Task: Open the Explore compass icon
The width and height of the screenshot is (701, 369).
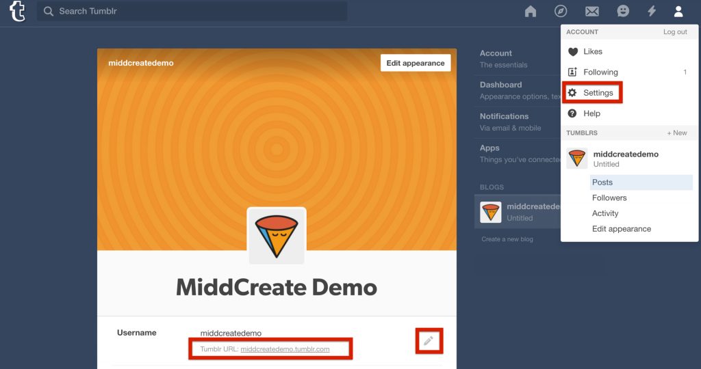Action: coord(561,11)
